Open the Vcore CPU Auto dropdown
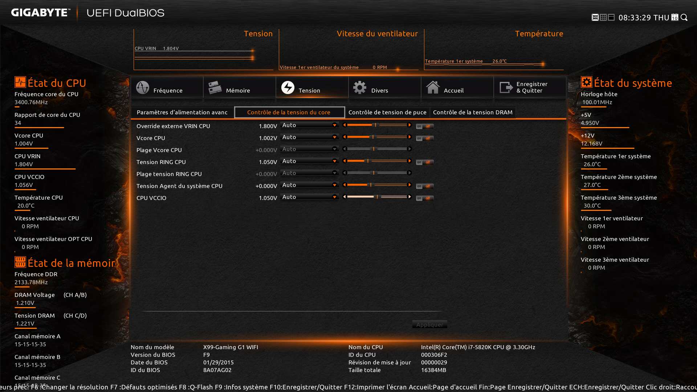 309,137
